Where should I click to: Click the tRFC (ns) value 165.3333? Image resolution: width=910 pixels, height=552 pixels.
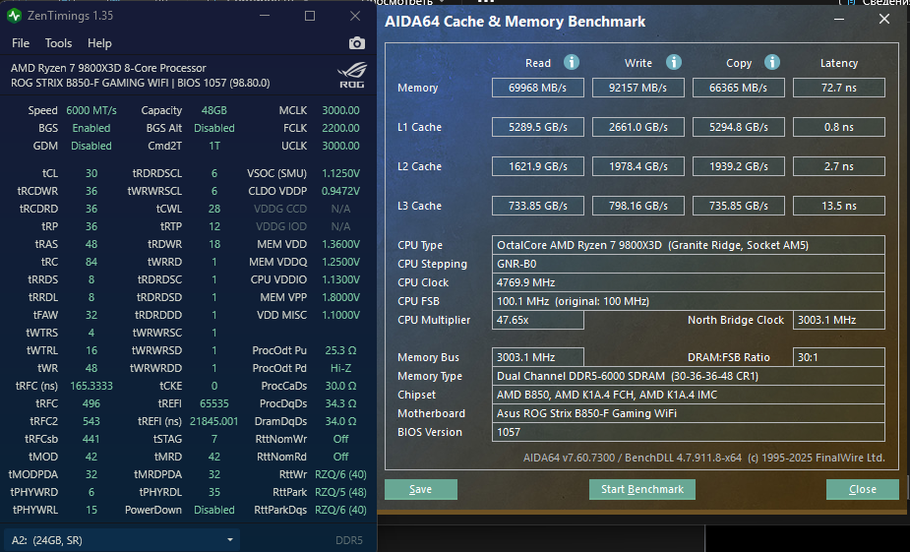pos(91,386)
